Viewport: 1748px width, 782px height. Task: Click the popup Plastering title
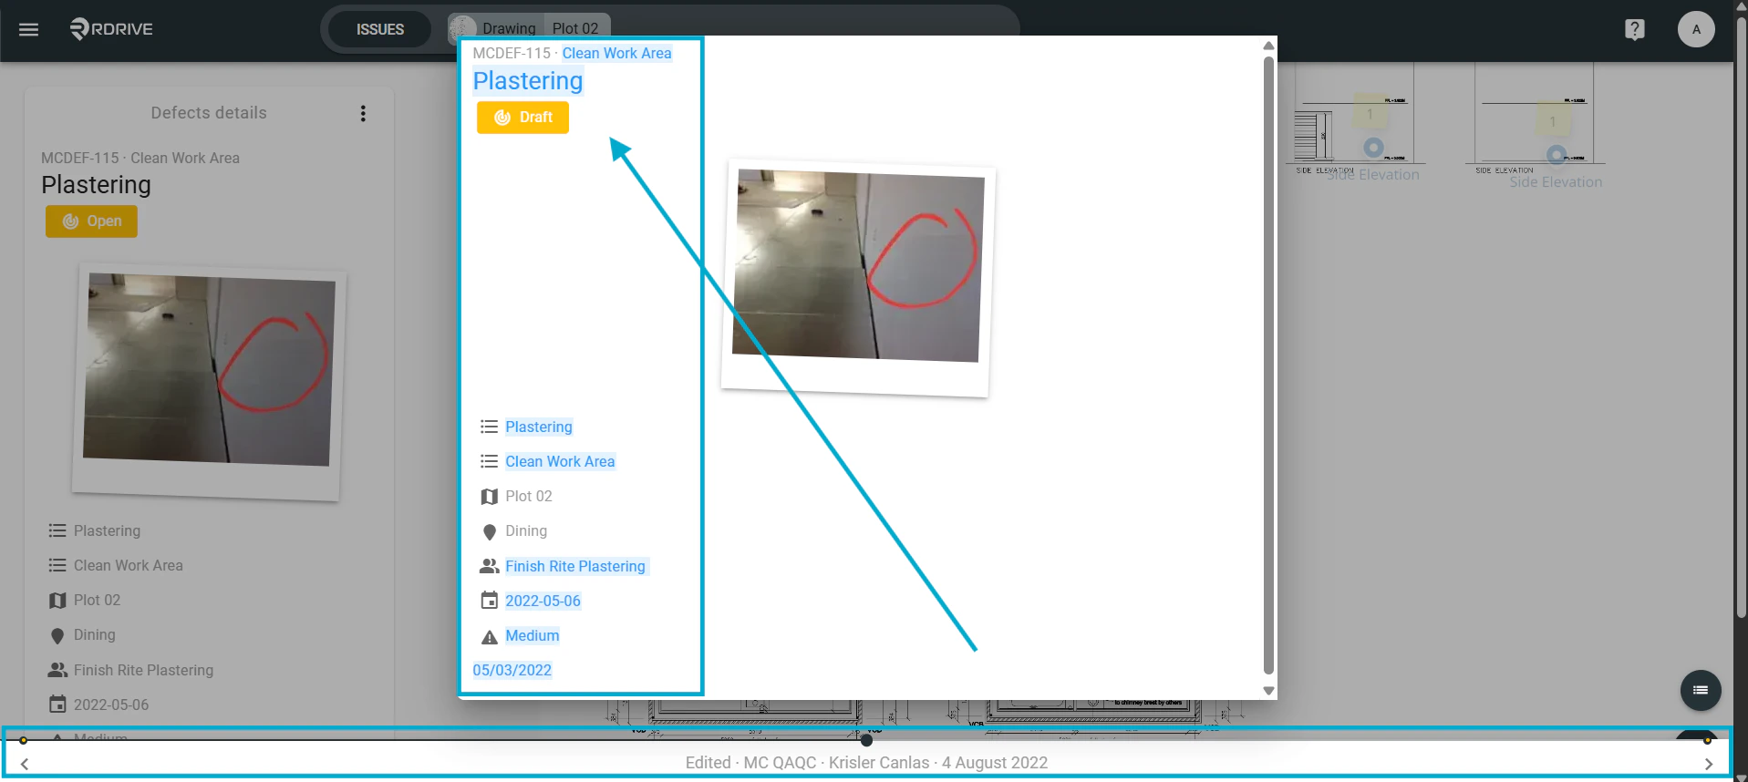(x=527, y=81)
